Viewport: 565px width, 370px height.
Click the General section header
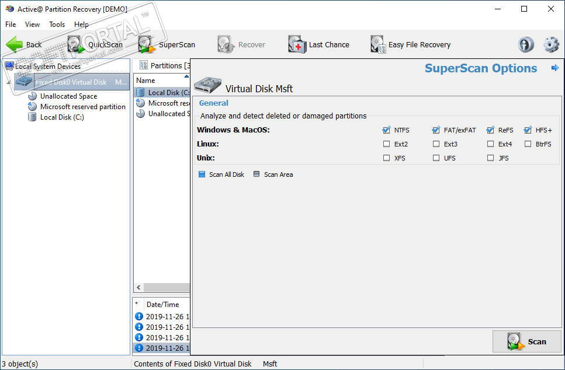[x=213, y=103]
